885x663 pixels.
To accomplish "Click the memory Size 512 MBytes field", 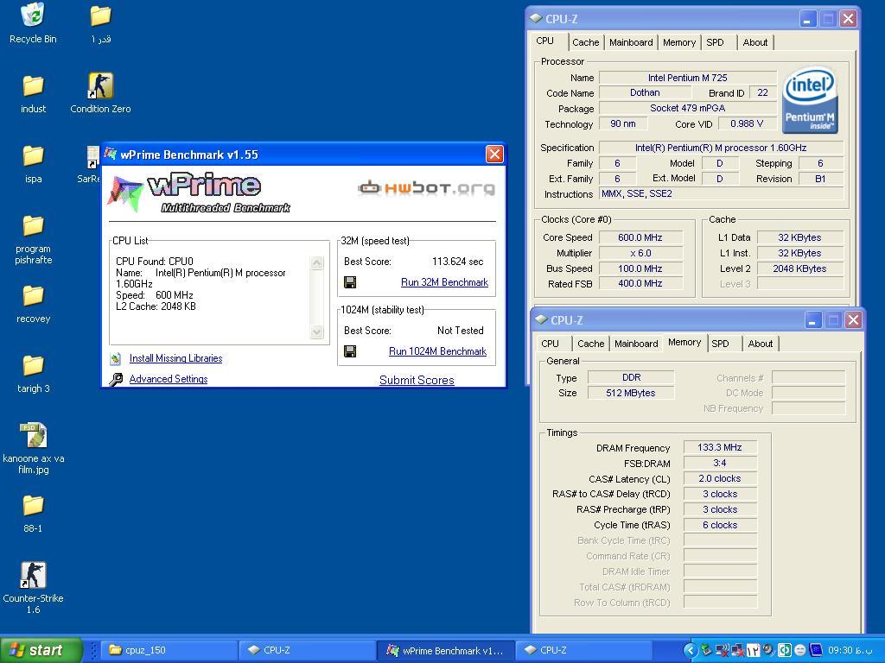I will pos(630,393).
